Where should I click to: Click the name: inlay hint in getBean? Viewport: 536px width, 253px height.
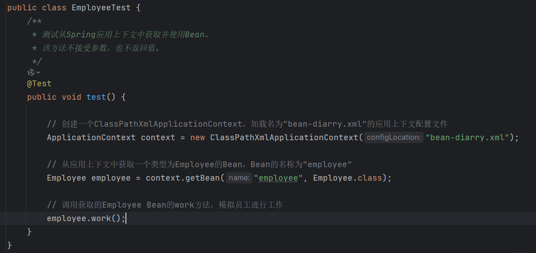click(239, 178)
